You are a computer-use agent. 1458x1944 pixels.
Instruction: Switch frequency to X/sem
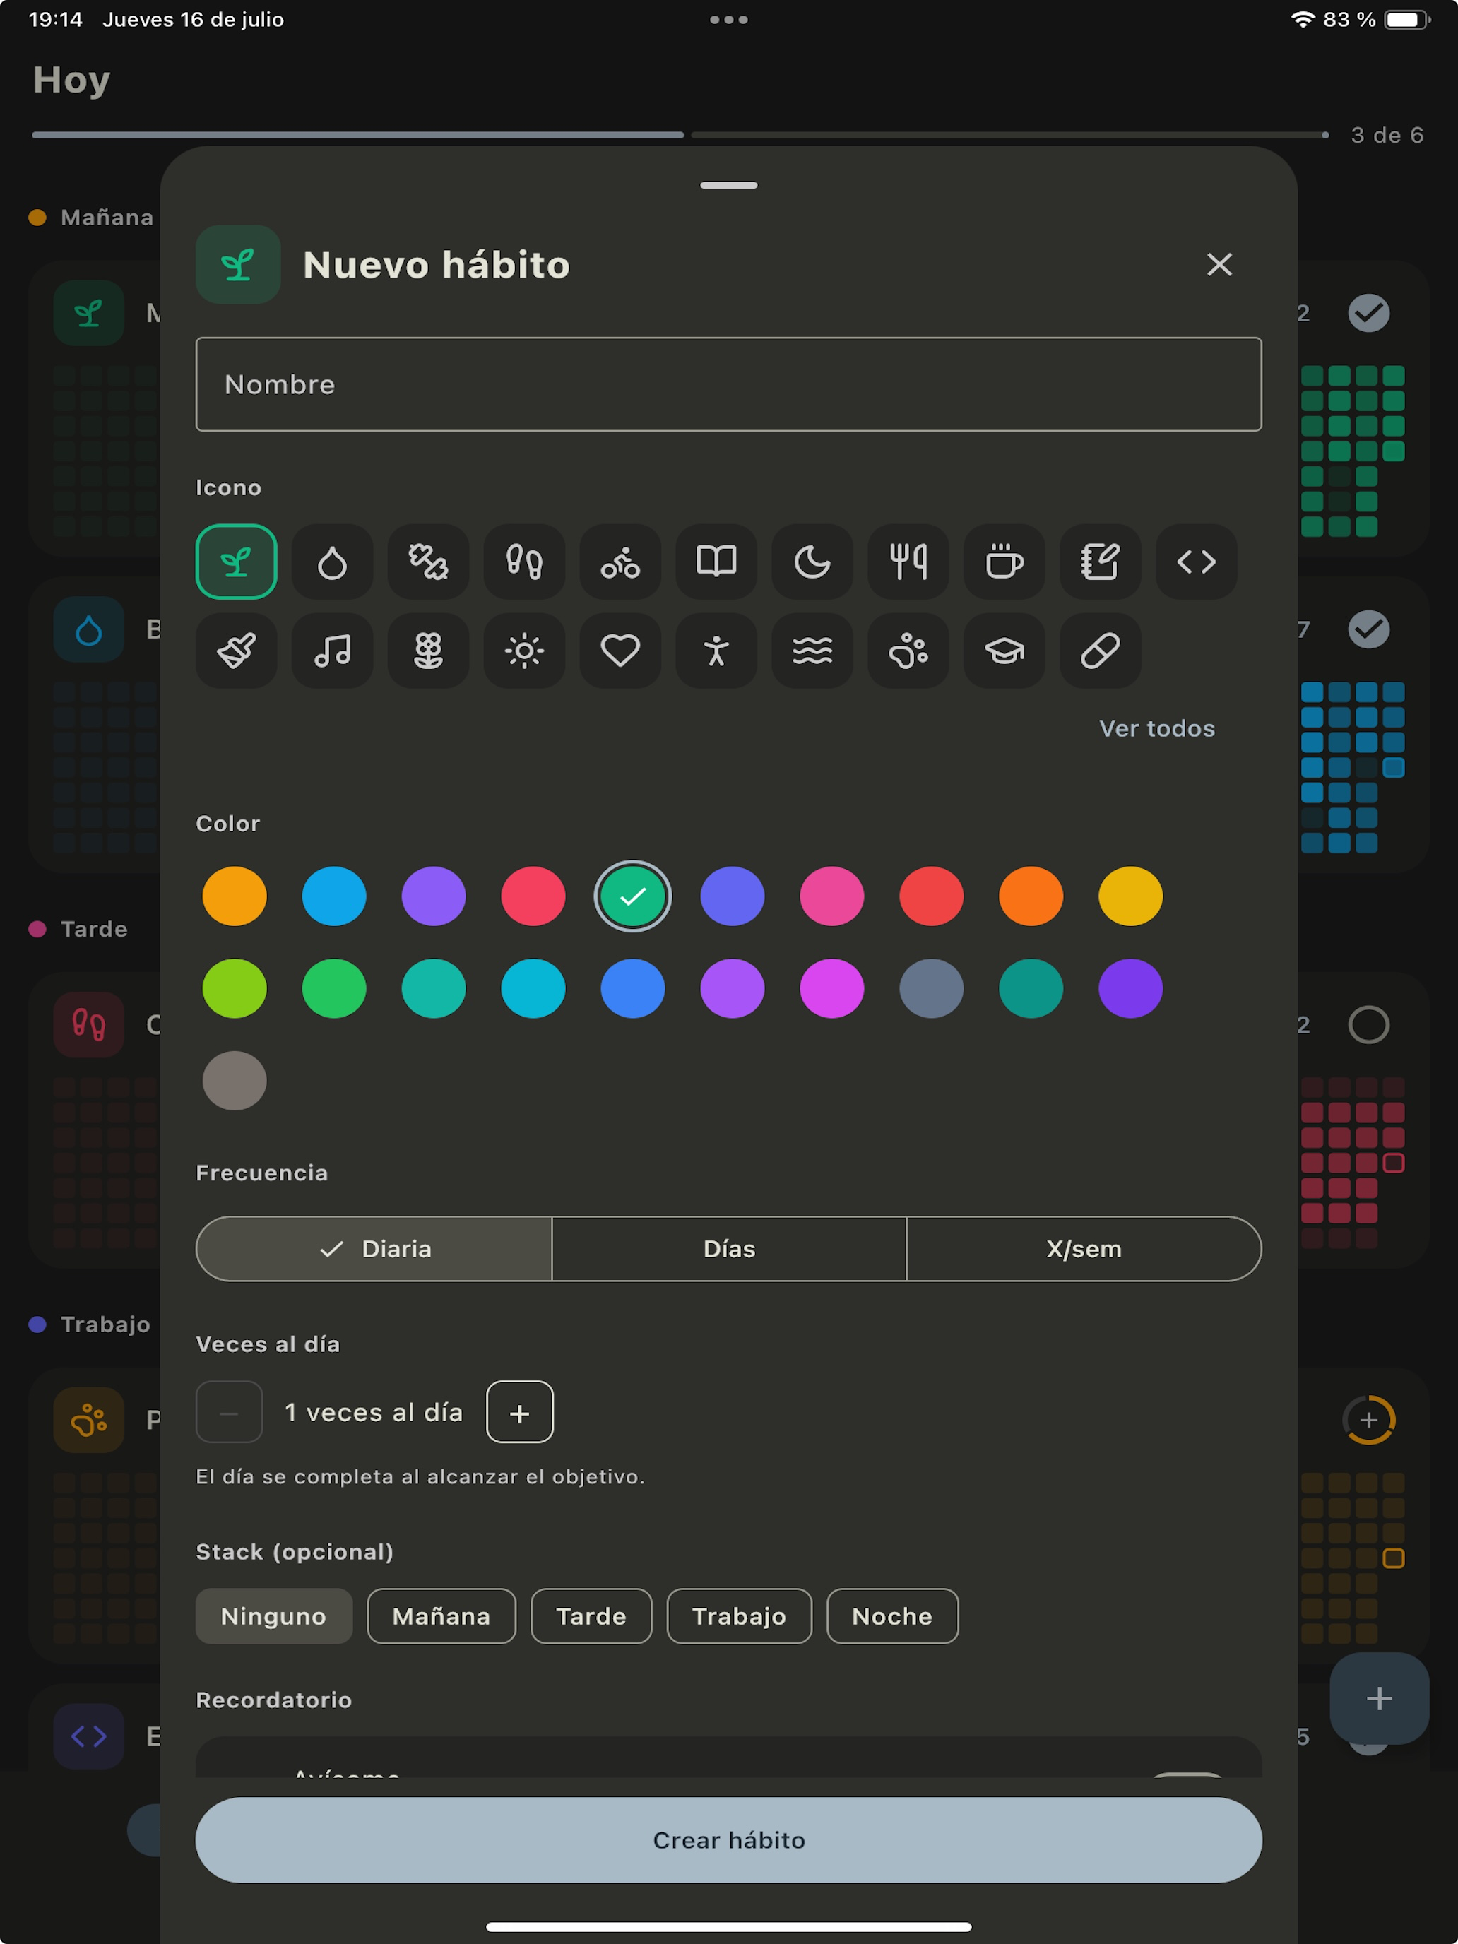[x=1084, y=1249]
